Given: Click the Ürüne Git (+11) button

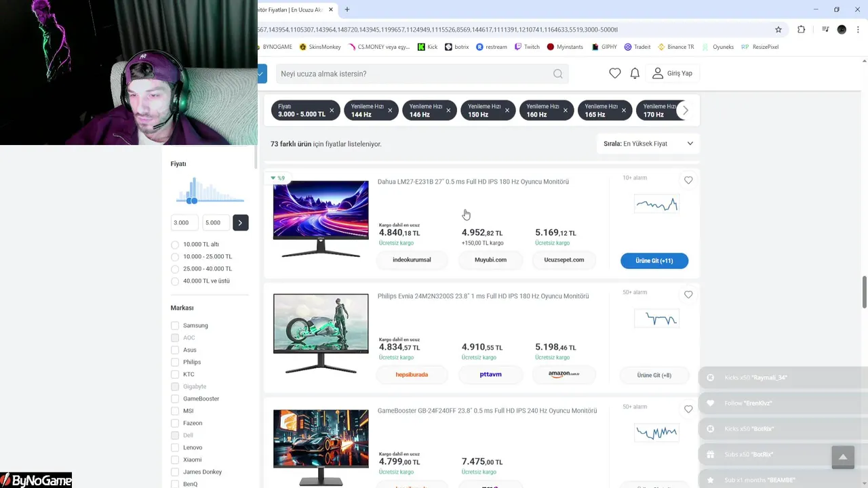Looking at the screenshot, I should click(654, 260).
